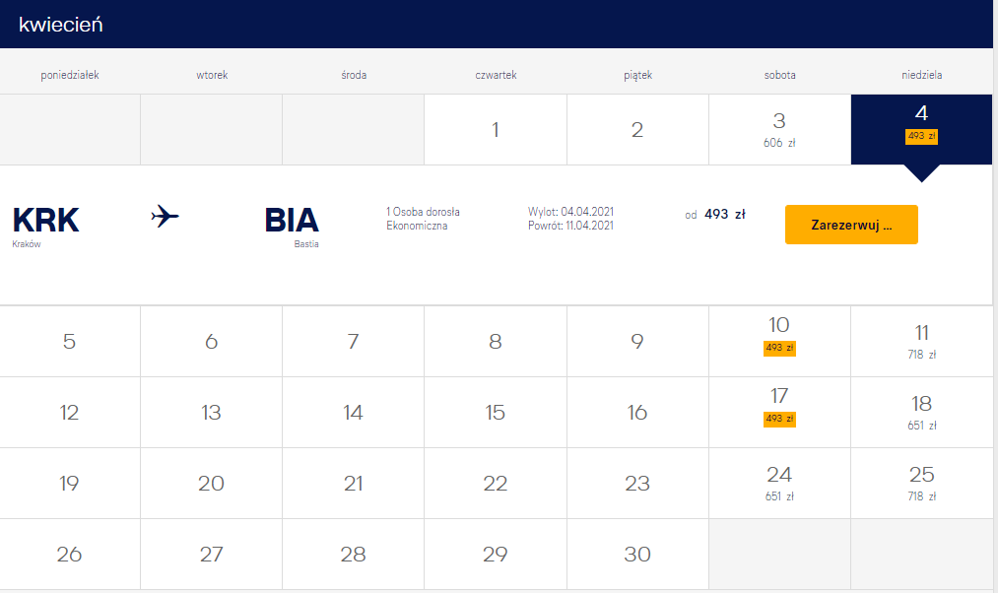
Task: Choose April 11 priced 718 zł
Action: (x=921, y=341)
